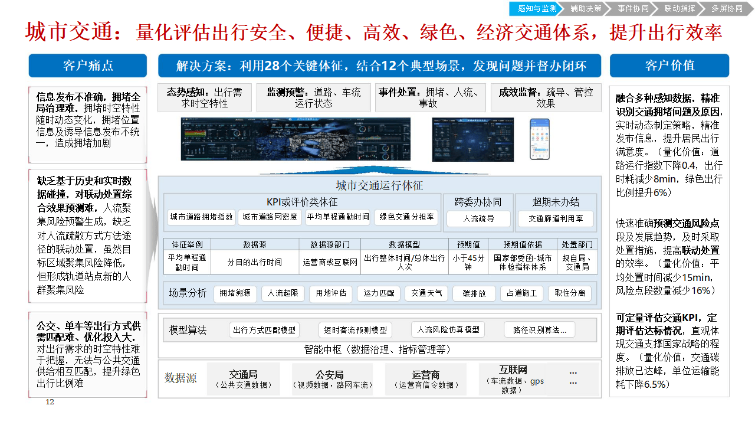Viewport: 755px width, 425px height.
Task: Select the 交通天气 scenario
Action: [426, 293]
